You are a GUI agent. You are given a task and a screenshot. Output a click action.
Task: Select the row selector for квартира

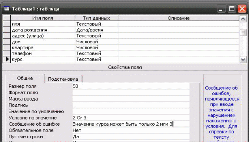click(x=7, y=48)
